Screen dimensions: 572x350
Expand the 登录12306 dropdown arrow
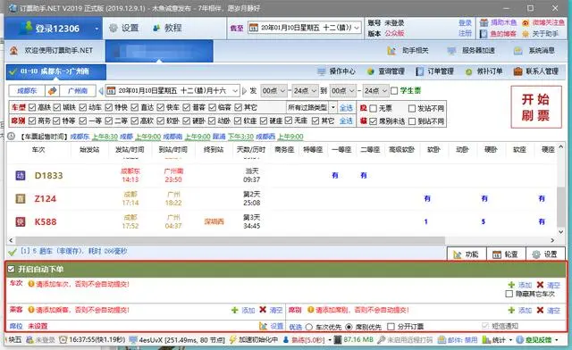coord(97,29)
